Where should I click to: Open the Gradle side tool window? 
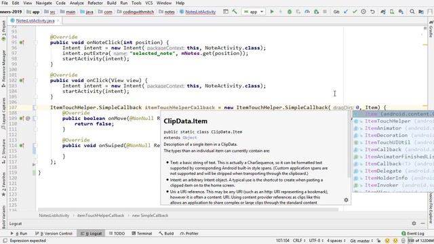coord(431,28)
